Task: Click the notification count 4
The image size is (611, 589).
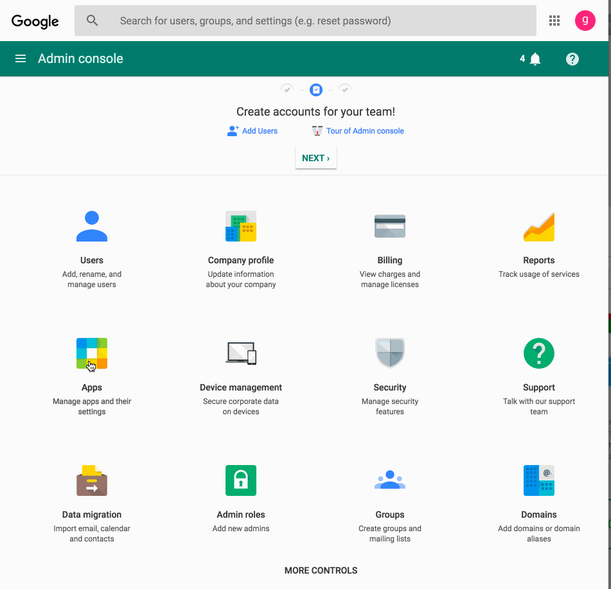Action: point(522,59)
